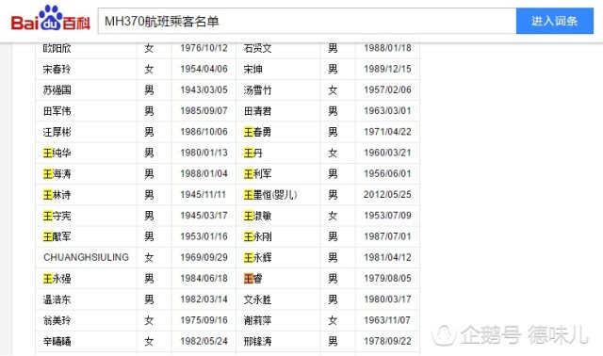
Task: Click birth date 1953/01/16
Action: (204, 236)
